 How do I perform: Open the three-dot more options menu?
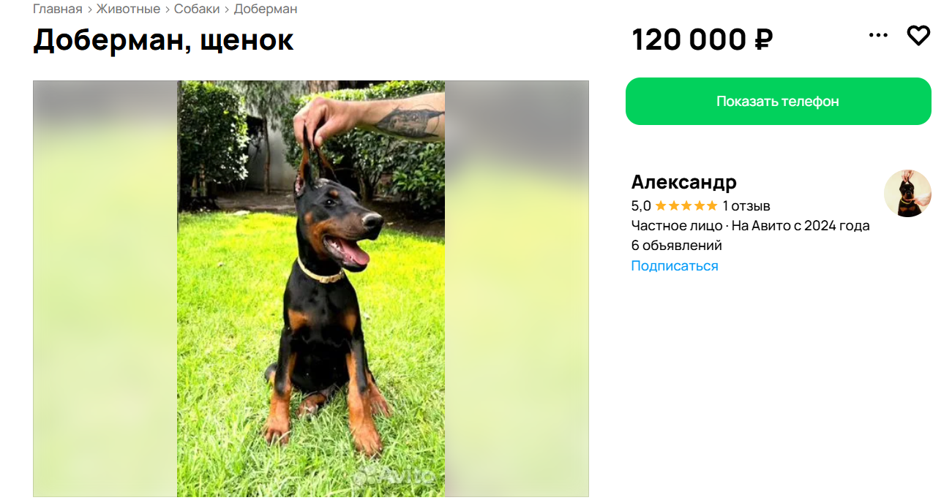(x=878, y=35)
